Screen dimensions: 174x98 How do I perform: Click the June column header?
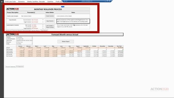(x=61, y=46)
